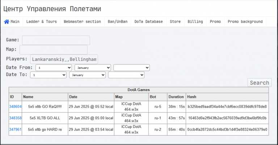Click the Name column header
The image size is (278, 145).
click(45, 97)
